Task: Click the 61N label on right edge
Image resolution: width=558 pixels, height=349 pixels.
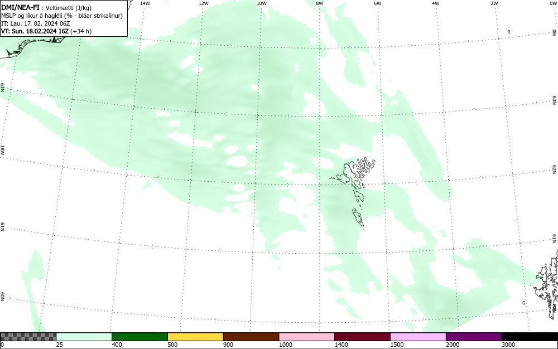Action: [555, 239]
